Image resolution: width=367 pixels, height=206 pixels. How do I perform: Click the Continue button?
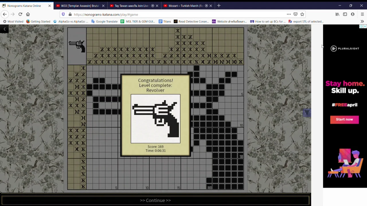[155, 200]
